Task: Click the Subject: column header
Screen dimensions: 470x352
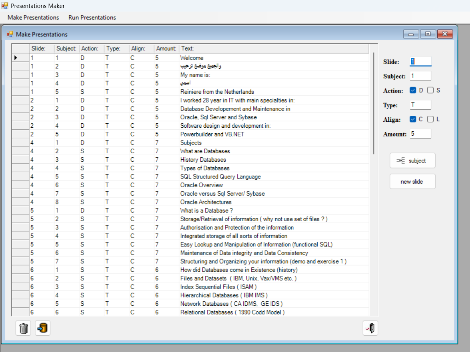Action: pyautogui.click(x=66, y=49)
